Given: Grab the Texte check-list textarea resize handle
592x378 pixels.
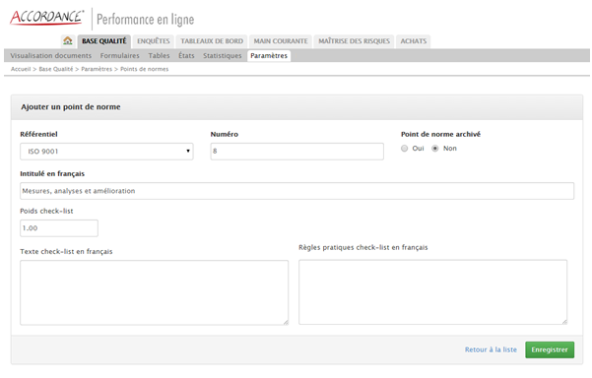Looking at the screenshot, I should pyautogui.click(x=286, y=322).
